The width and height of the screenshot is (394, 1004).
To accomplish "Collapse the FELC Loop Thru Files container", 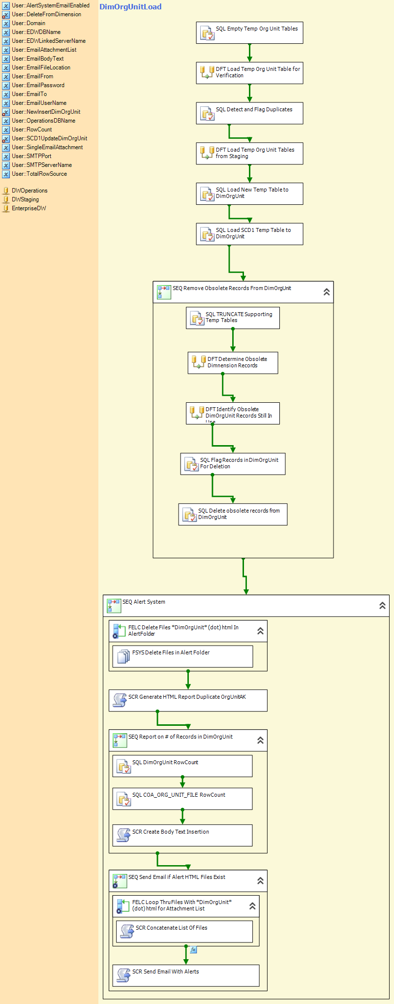I will 252,906.
